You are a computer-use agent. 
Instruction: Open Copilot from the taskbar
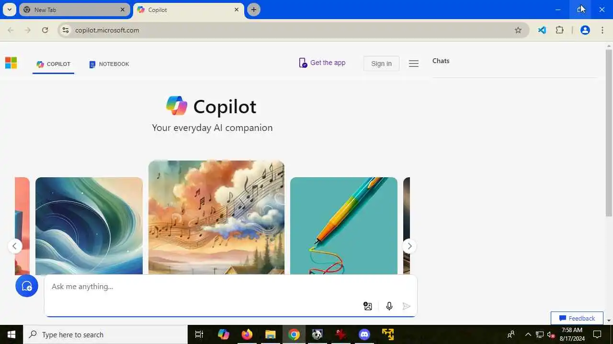224,334
